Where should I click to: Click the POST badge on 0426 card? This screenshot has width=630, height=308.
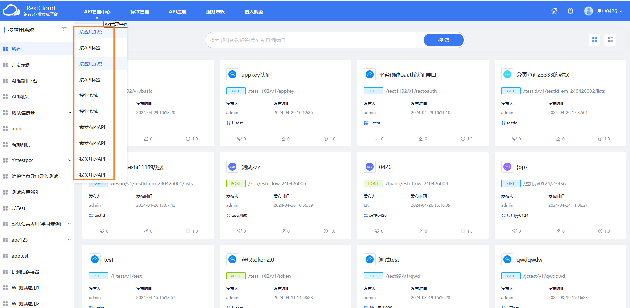[373, 184]
